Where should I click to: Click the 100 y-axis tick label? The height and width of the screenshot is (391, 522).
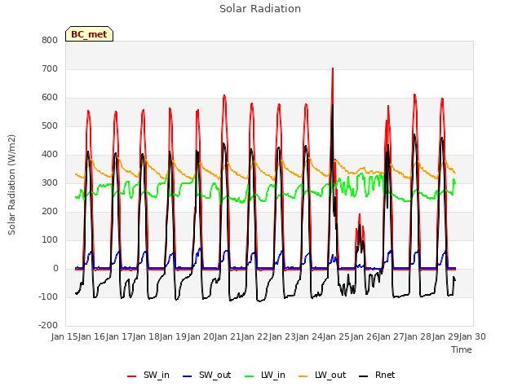pyautogui.click(x=50, y=239)
